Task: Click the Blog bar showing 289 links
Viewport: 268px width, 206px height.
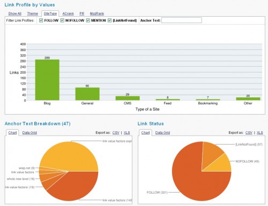Action: coord(47,80)
